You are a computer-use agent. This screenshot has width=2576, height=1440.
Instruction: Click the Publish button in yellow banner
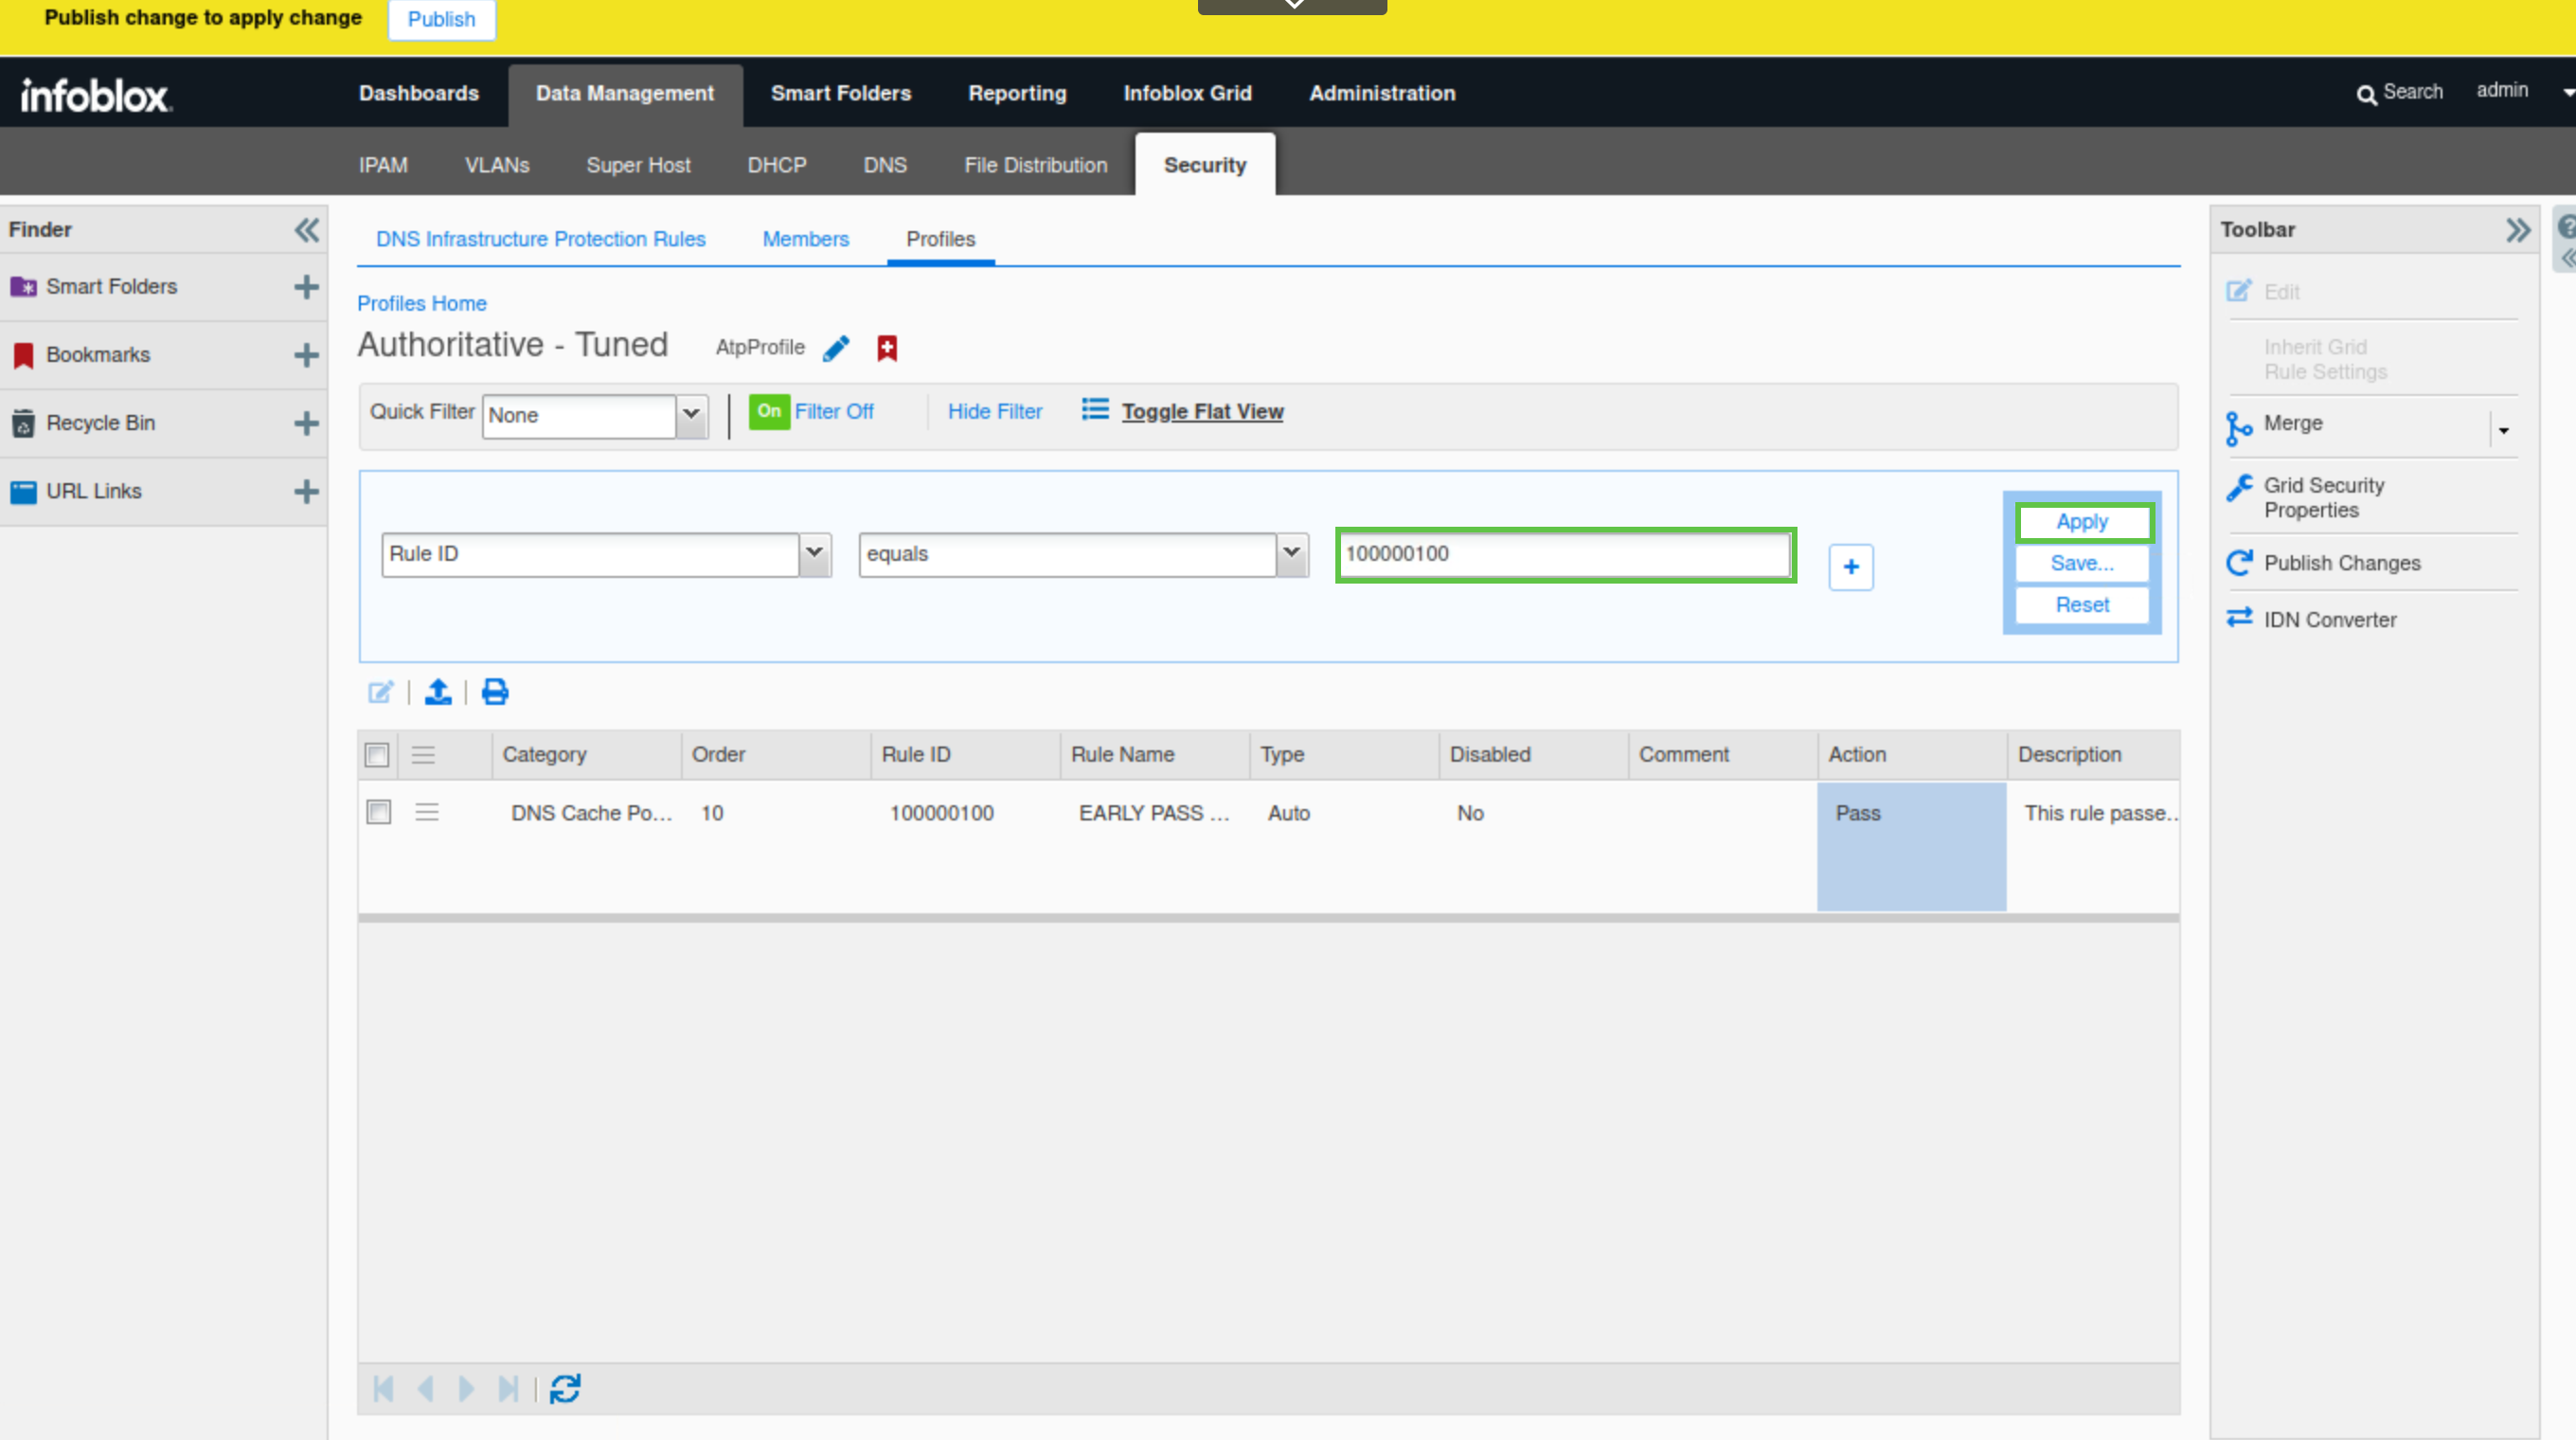coord(441,19)
